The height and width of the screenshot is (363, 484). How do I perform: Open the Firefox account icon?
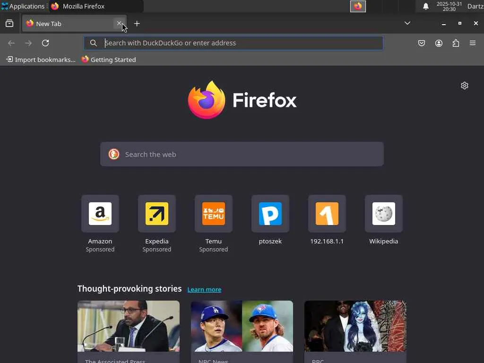pyautogui.click(x=439, y=43)
